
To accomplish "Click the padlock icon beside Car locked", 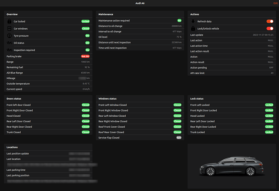I will [10, 21].
